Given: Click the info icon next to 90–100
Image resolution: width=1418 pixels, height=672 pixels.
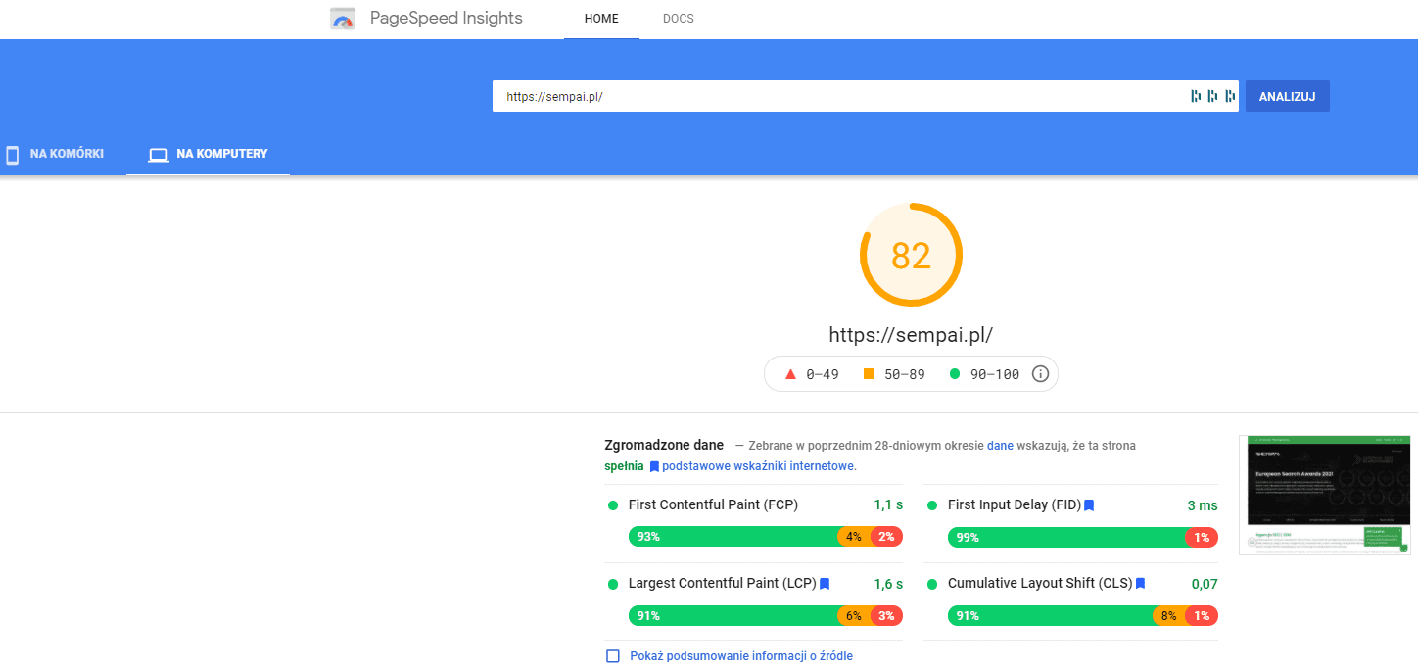Looking at the screenshot, I should point(1040,374).
